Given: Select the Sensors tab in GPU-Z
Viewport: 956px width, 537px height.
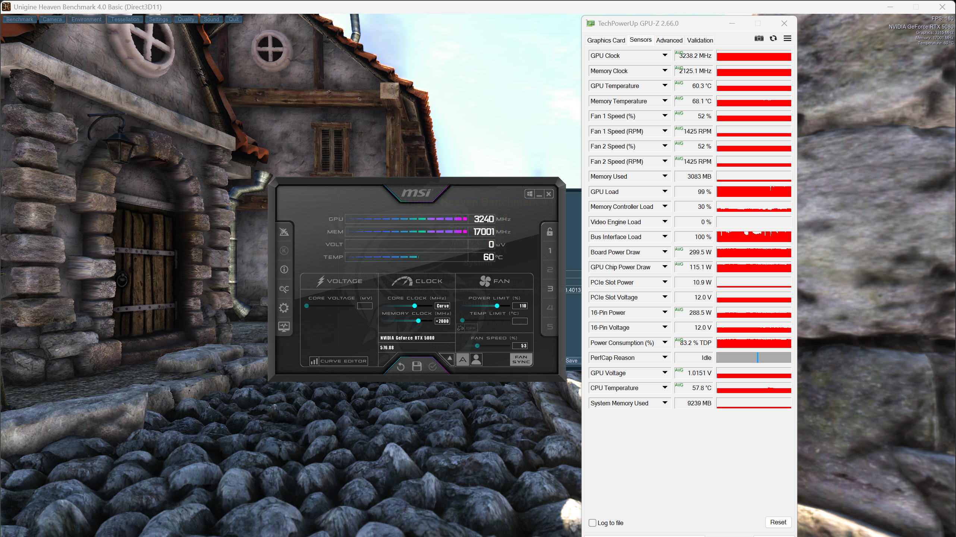Looking at the screenshot, I should coord(641,40).
